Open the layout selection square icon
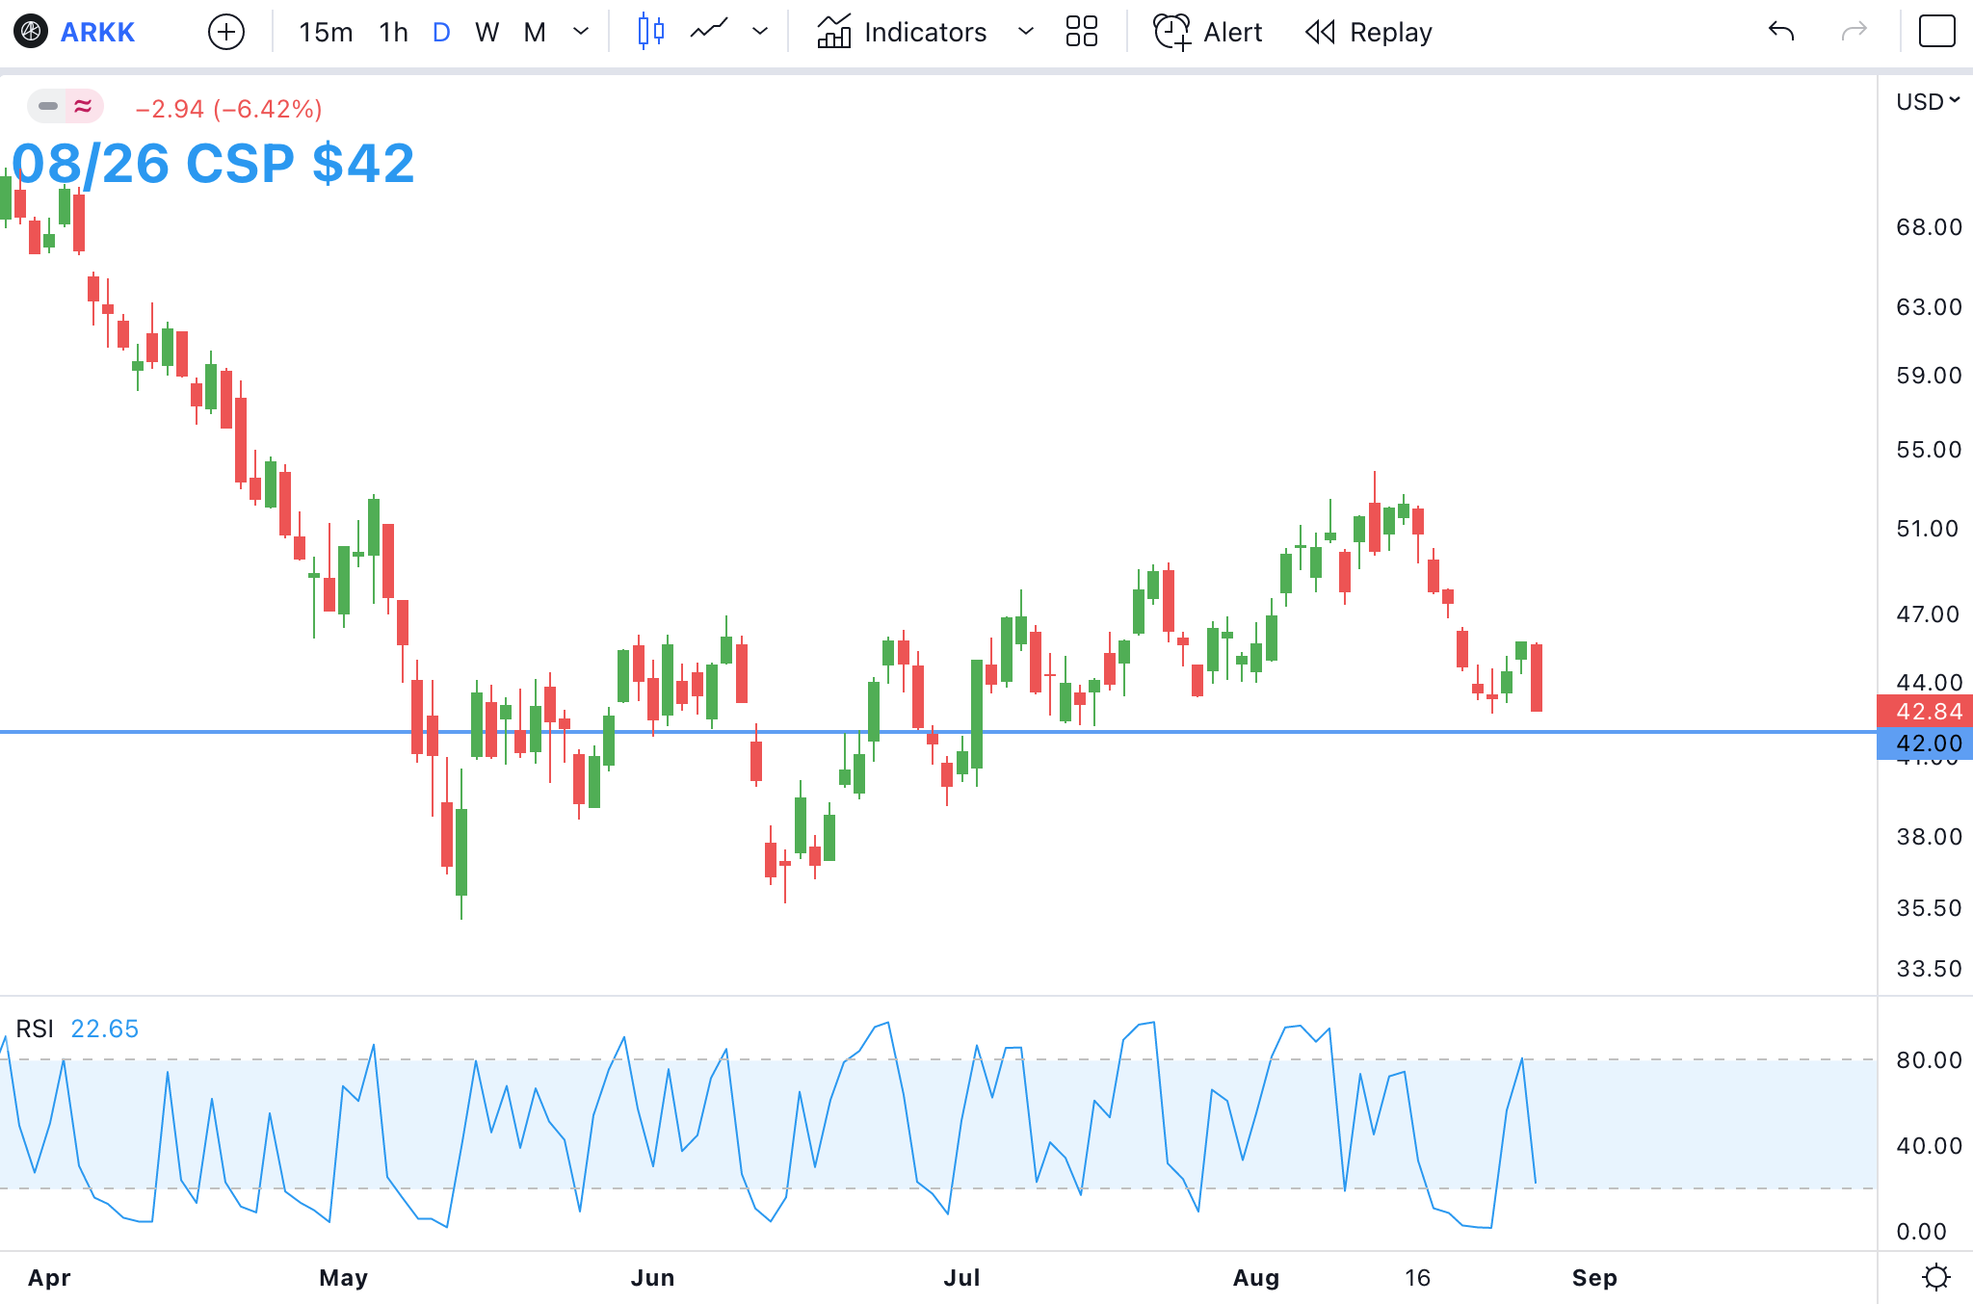Image resolution: width=1973 pixels, height=1304 pixels. click(x=1936, y=32)
